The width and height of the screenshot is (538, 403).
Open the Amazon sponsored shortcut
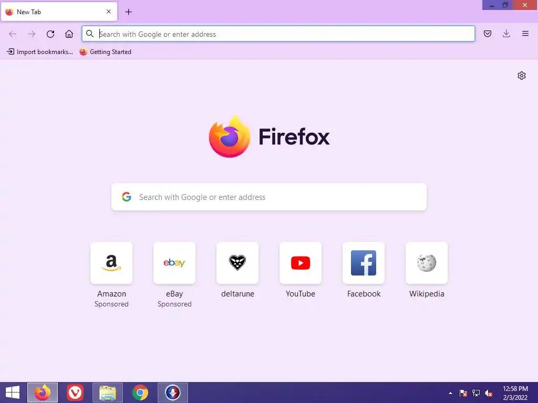111,263
